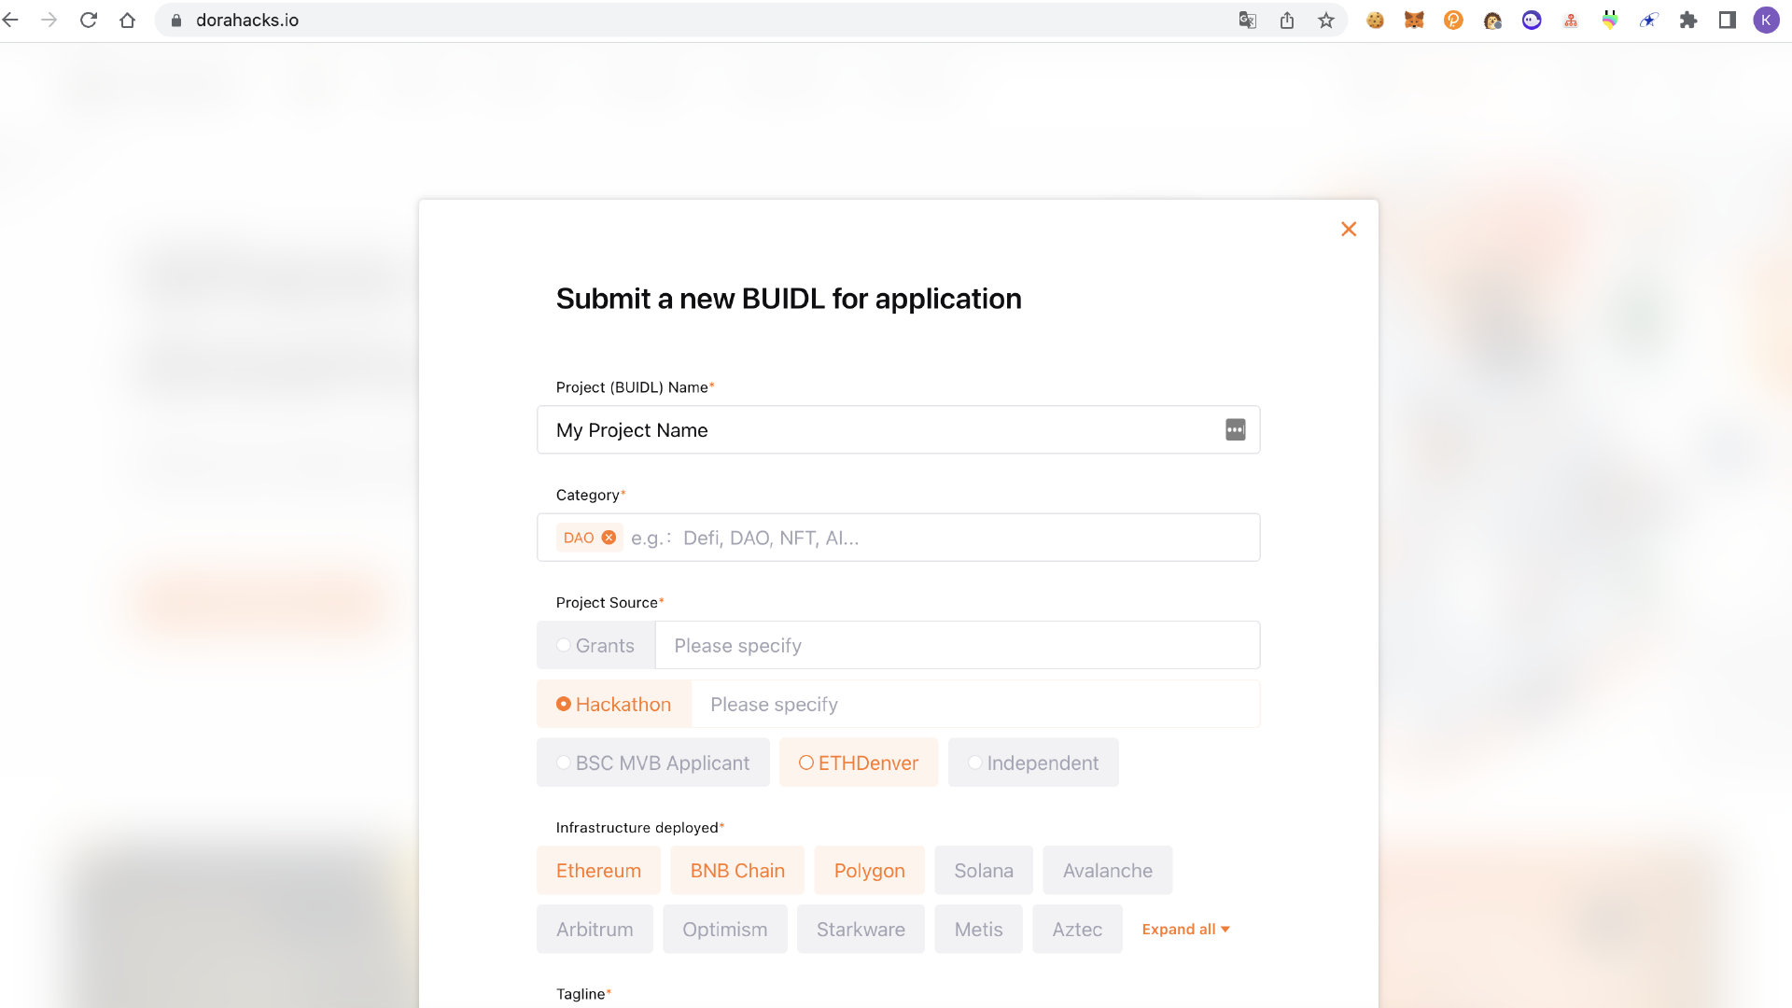Open the Polkadot wallet extension icon
The height and width of the screenshot is (1008, 1792).
(1453, 21)
